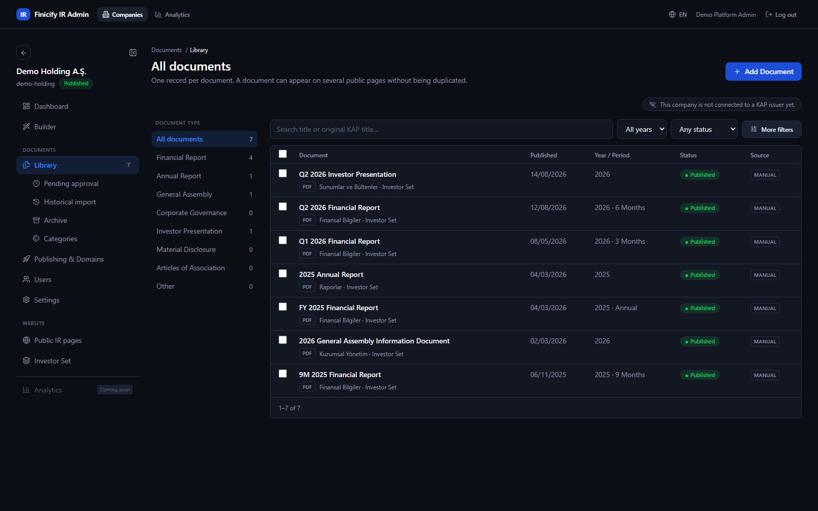This screenshot has width=818, height=511.
Task: Click the Documents breadcrumb link
Action: [167, 50]
